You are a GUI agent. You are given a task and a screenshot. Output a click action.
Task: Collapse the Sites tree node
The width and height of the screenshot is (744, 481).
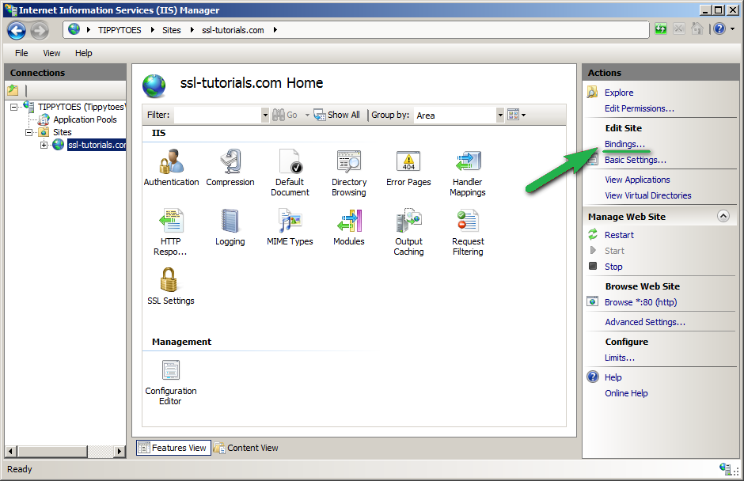[28, 132]
